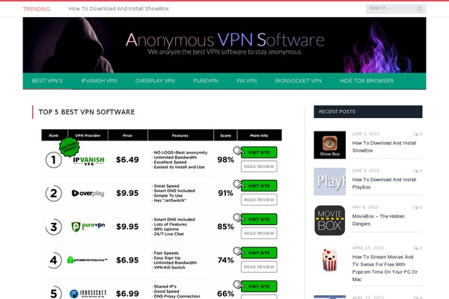Click the rank 4 circle icon
Image resolution: width=449 pixels, height=299 pixels.
pyautogui.click(x=54, y=260)
